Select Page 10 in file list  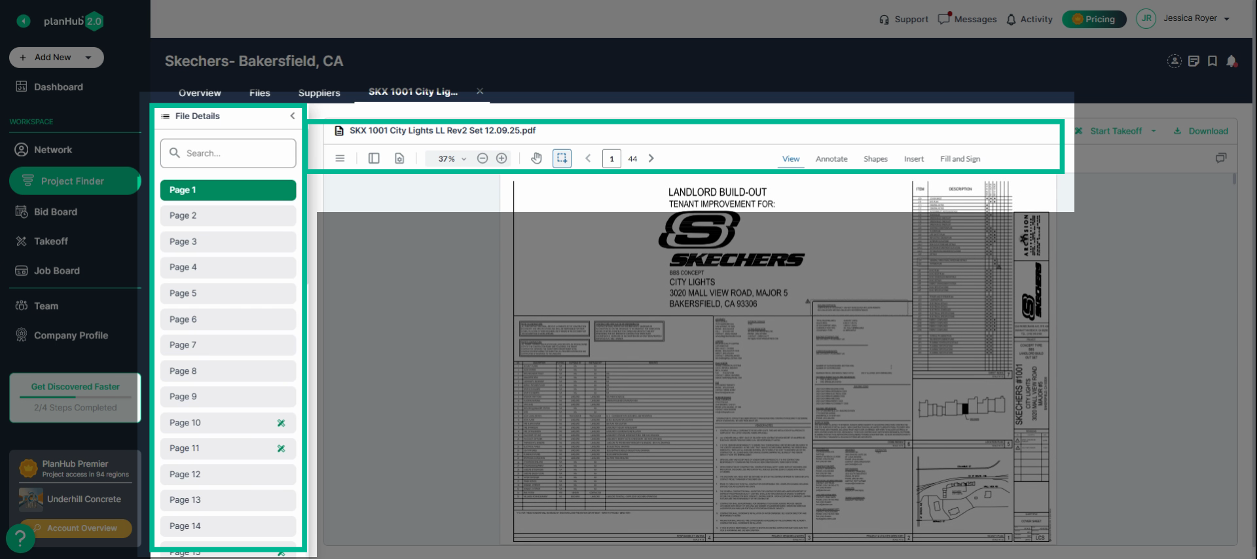pyautogui.click(x=228, y=423)
